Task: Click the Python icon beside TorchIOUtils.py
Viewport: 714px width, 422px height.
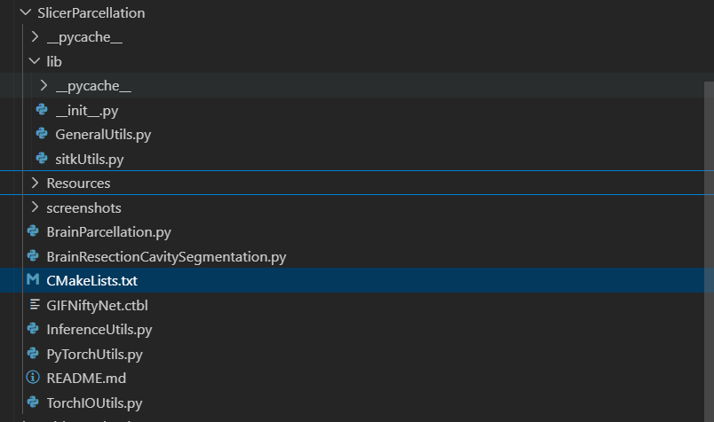Action: (x=33, y=402)
